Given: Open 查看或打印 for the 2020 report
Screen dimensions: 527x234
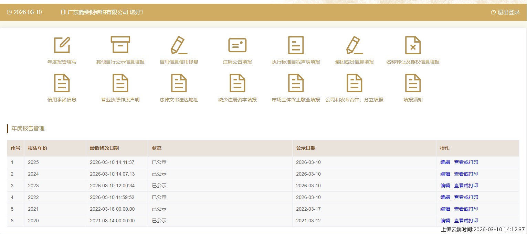Looking at the screenshot, I should 466,221.
